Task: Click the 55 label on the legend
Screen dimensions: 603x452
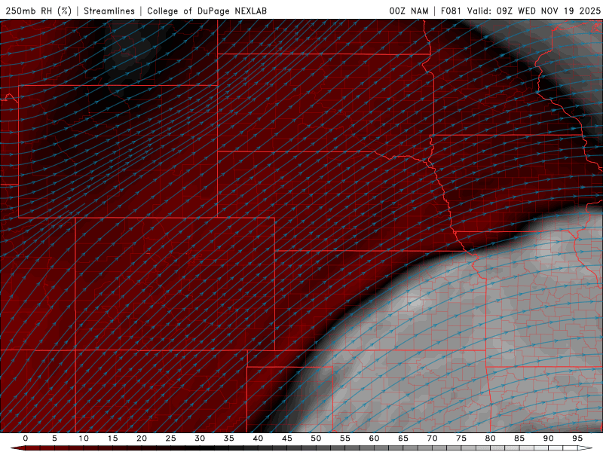Action: coord(345,438)
